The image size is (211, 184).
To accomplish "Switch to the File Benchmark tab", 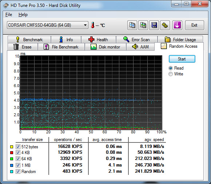I will 61,47.
